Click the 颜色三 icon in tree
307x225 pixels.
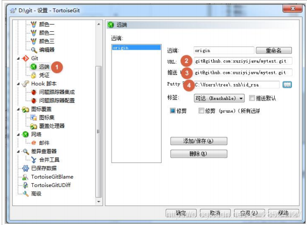33,41
